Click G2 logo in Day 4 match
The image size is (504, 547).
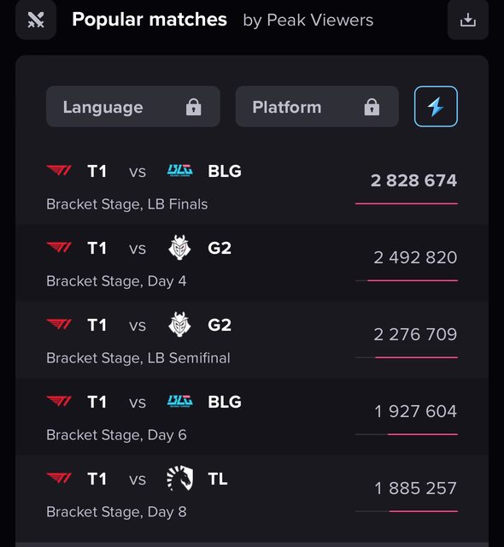(x=179, y=248)
